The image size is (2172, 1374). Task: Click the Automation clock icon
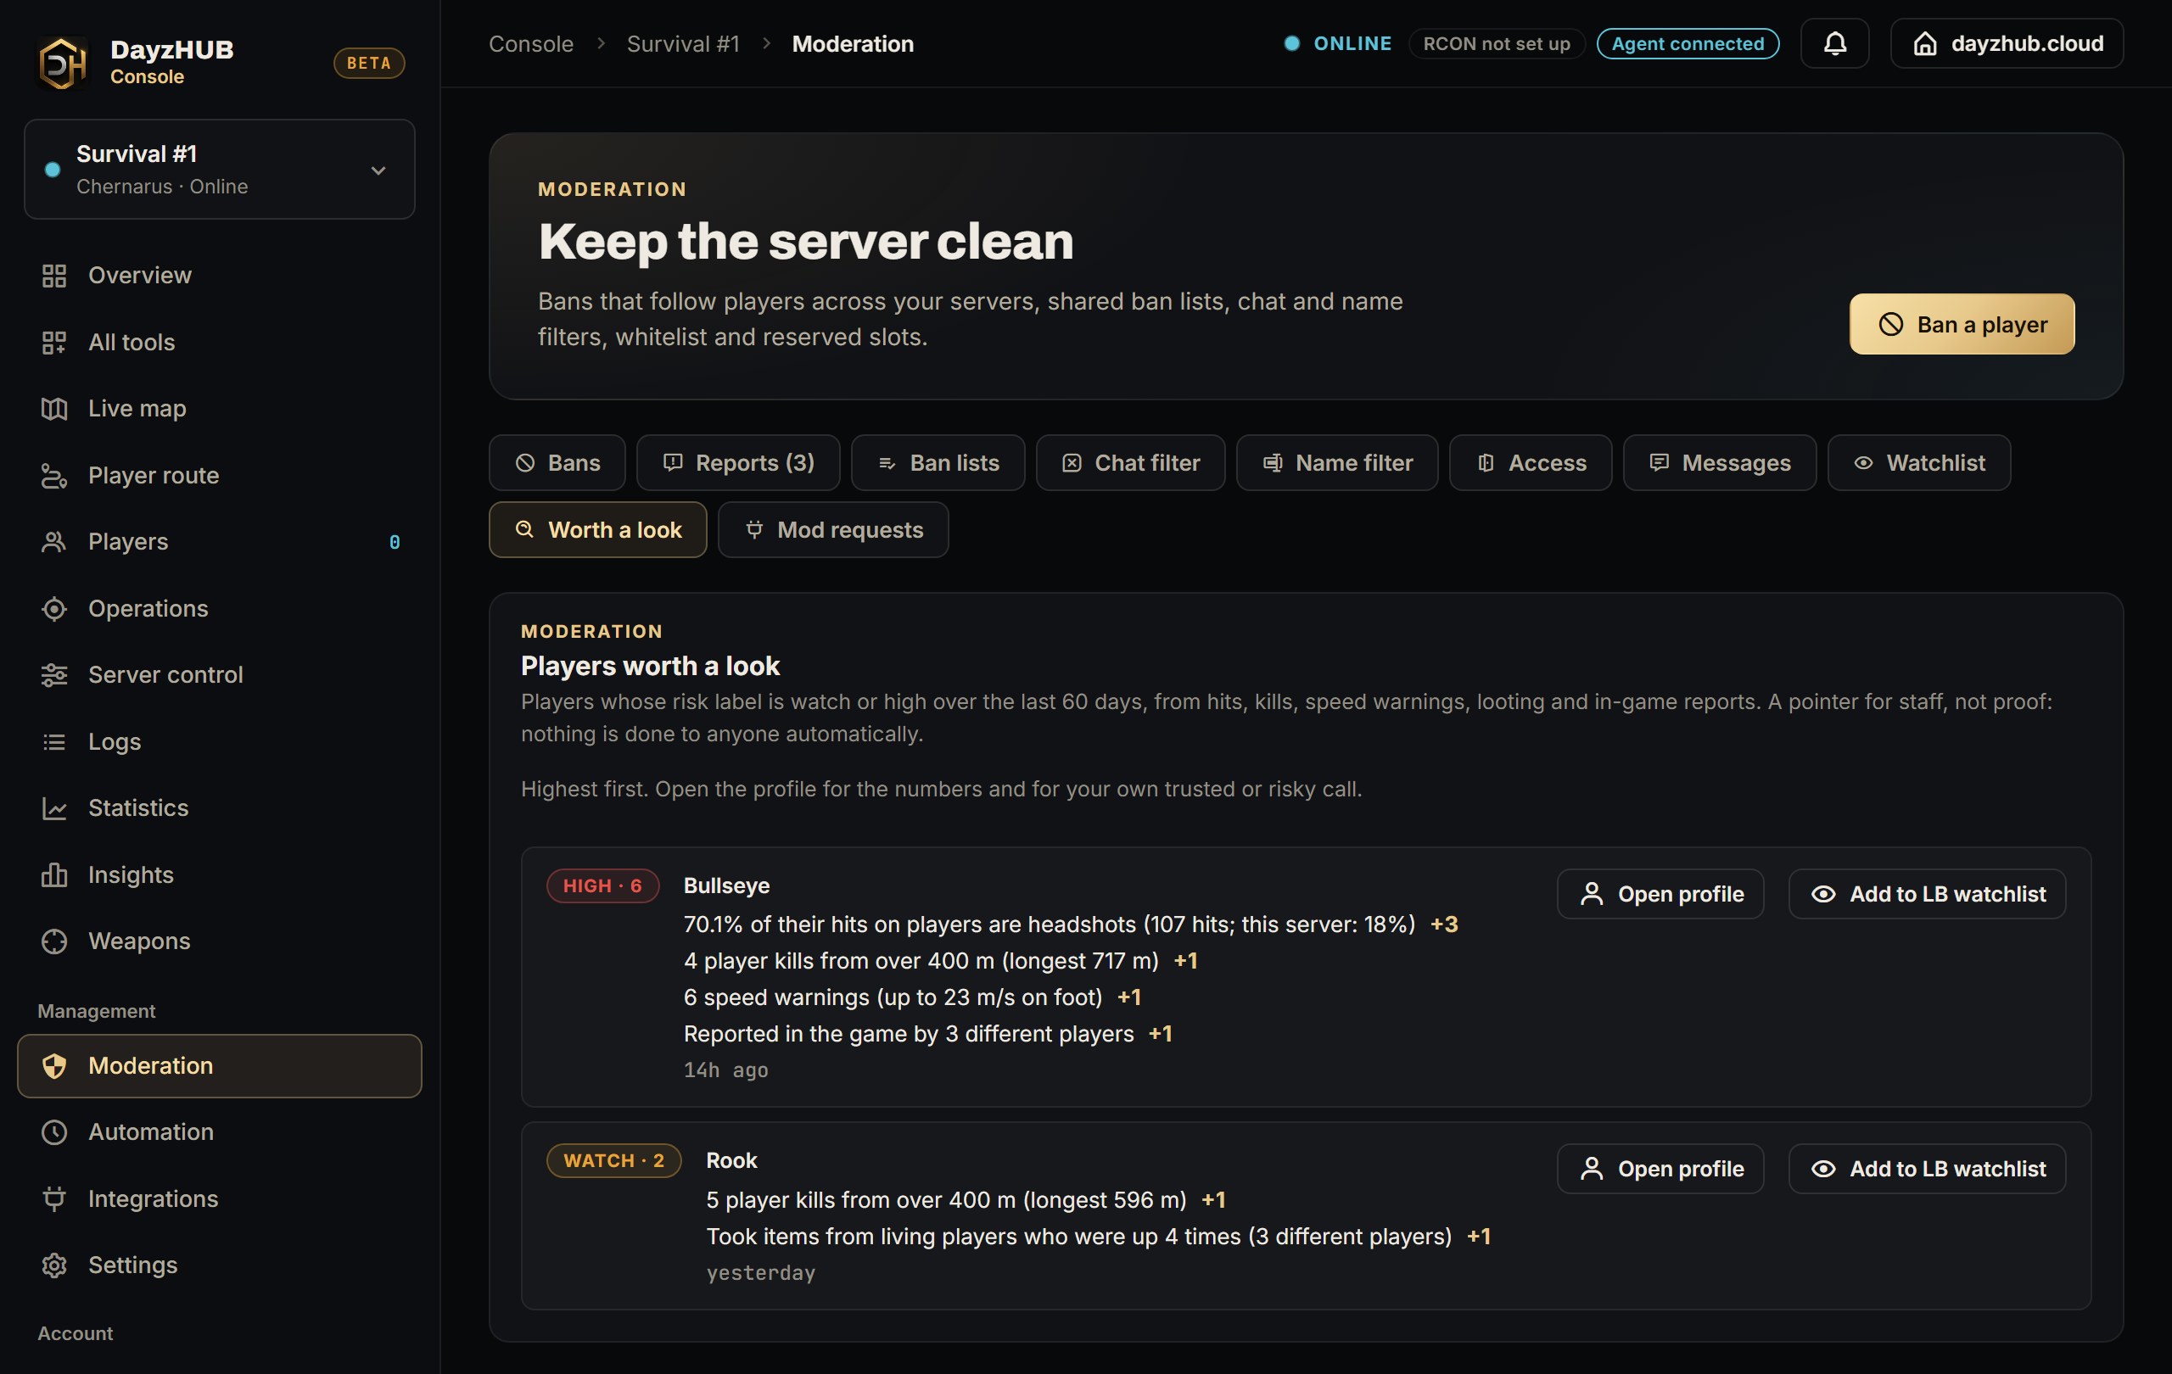[54, 1131]
